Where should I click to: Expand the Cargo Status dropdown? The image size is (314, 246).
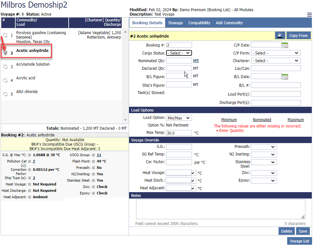tap(179, 53)
